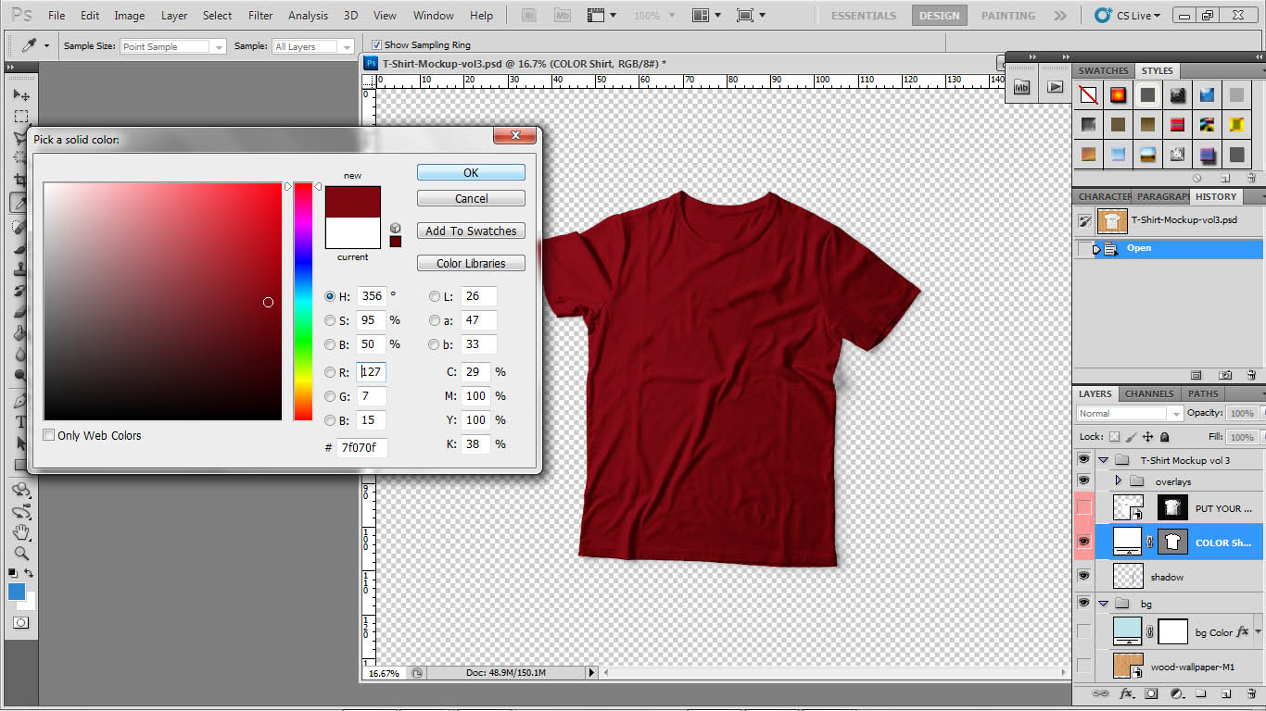This screenshot has height=711, width=1266.
Task: Select the Eyedropper tool in the toolbar
Action: point(20,202)
